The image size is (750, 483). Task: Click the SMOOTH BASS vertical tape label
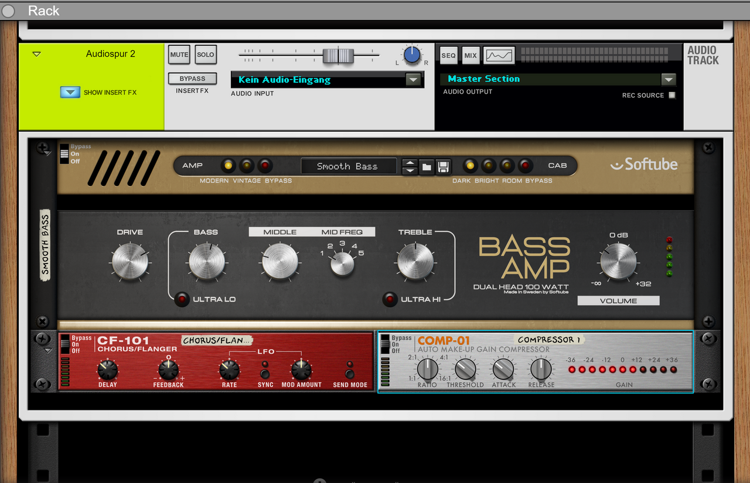pos(45,244)
